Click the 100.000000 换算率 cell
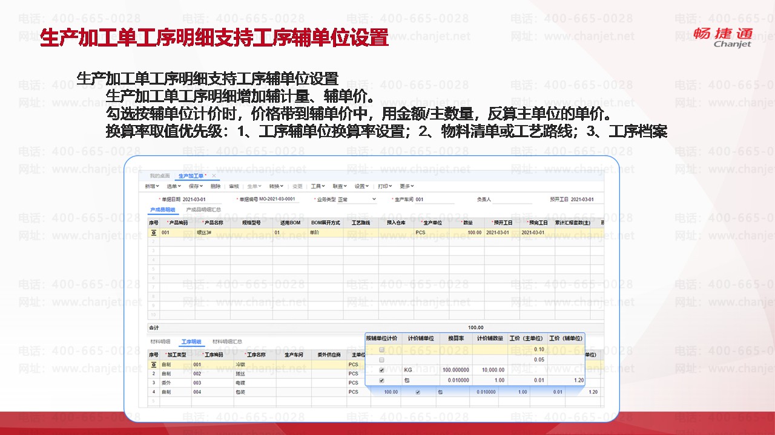 [x=456, y=370]
